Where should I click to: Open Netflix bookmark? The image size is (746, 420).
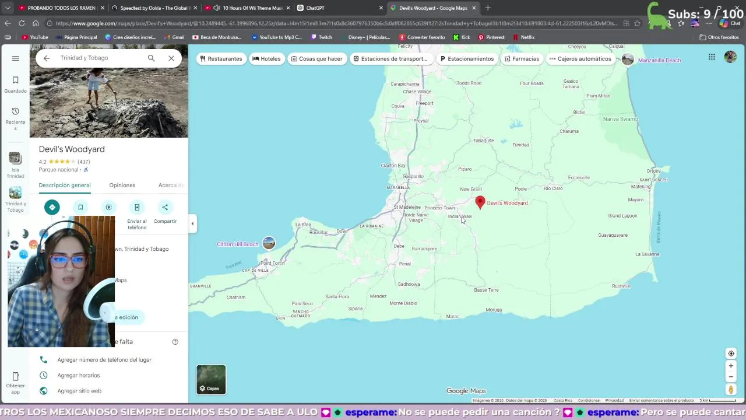pos(523,37)
